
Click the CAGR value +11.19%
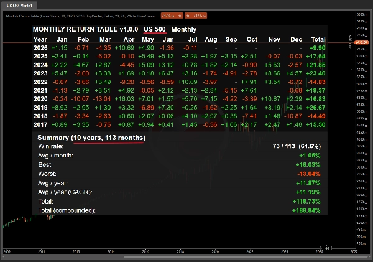pyautogui.click(x=308, y=192)
